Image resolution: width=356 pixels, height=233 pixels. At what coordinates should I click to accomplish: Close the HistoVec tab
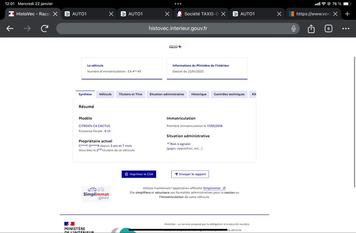55,14
